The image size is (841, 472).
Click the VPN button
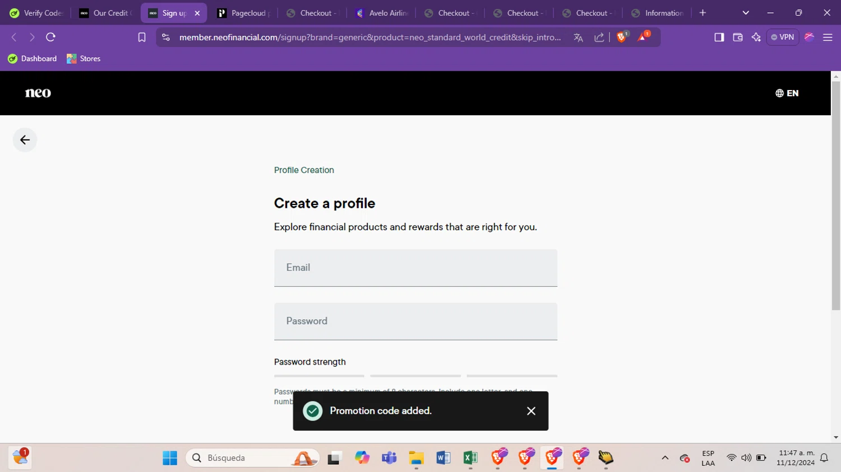[783, 37]
